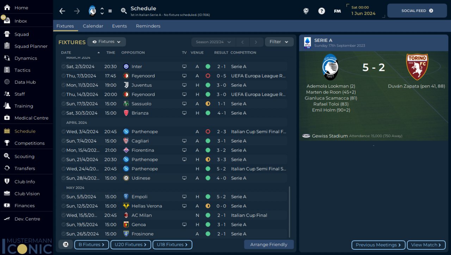The width and height of the screenshot is (451, 255).
Task: Open the Inbox envelope icon
Action: tap(7, 20)
